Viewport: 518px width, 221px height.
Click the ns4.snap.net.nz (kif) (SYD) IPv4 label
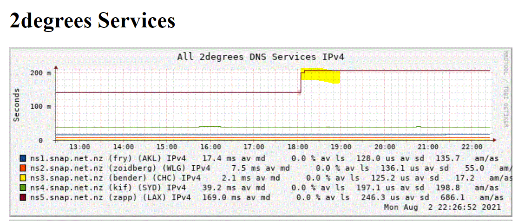pos(108,188)
